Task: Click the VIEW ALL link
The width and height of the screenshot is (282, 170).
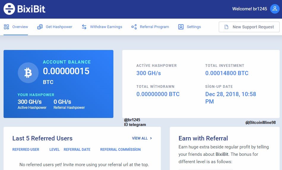Action: point(140,138)
